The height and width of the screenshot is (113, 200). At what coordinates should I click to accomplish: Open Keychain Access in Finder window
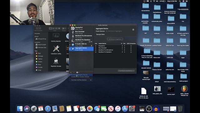(x=56, y=62)
